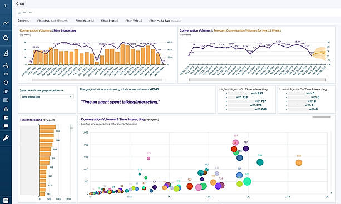Open the Filter: Agent control
Viewport: 341px width, 204px height.
[x=85, y=21]
